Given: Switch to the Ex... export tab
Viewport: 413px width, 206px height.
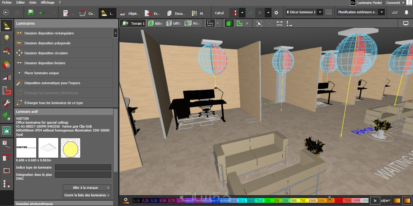Looking at the screenshot, I should [x=153, y=13].
